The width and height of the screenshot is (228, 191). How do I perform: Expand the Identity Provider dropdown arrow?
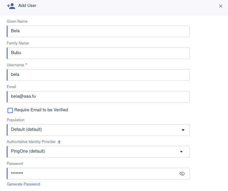(182, 152)
